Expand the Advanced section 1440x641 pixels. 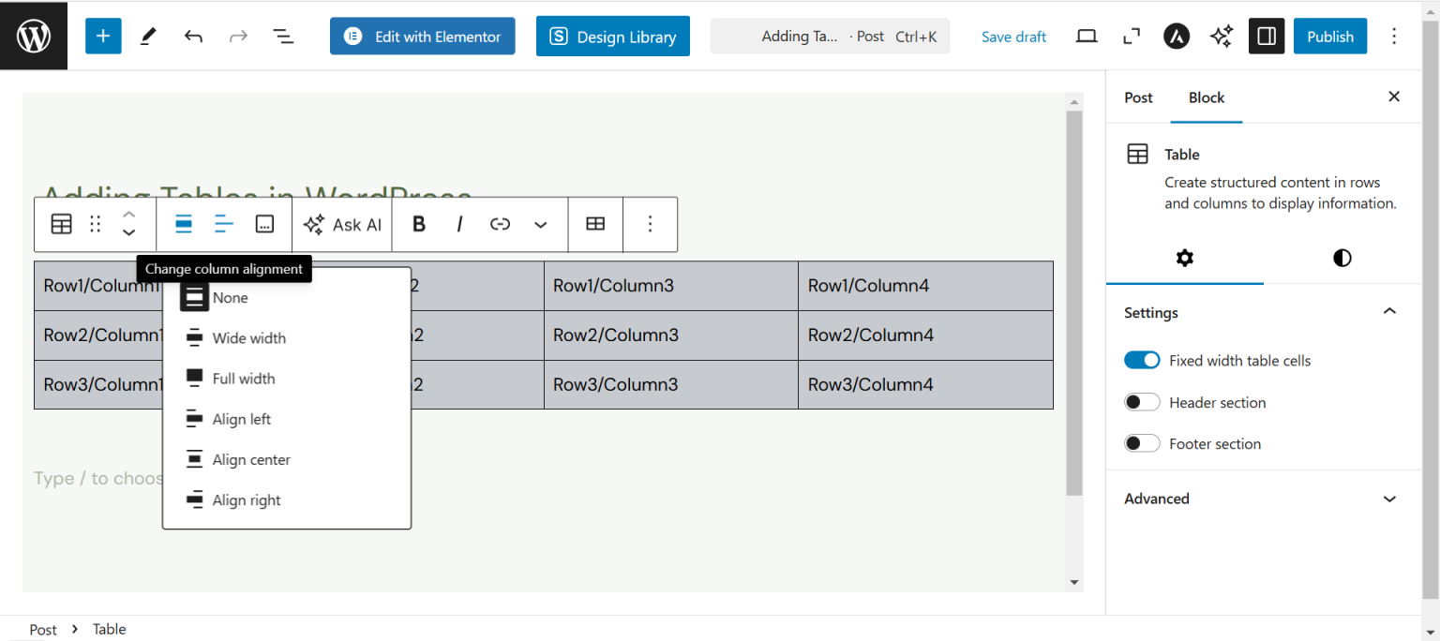click(x=1388, y=499)
